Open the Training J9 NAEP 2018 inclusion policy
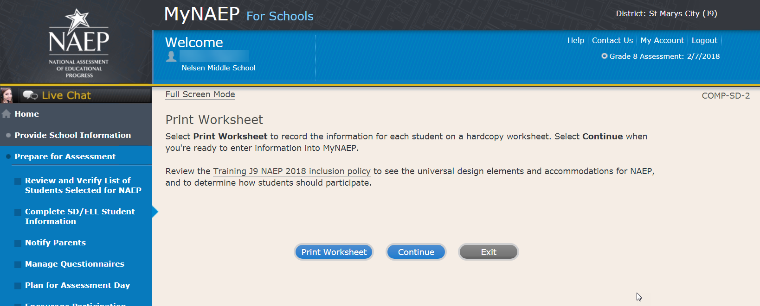 tap(291, 171)
